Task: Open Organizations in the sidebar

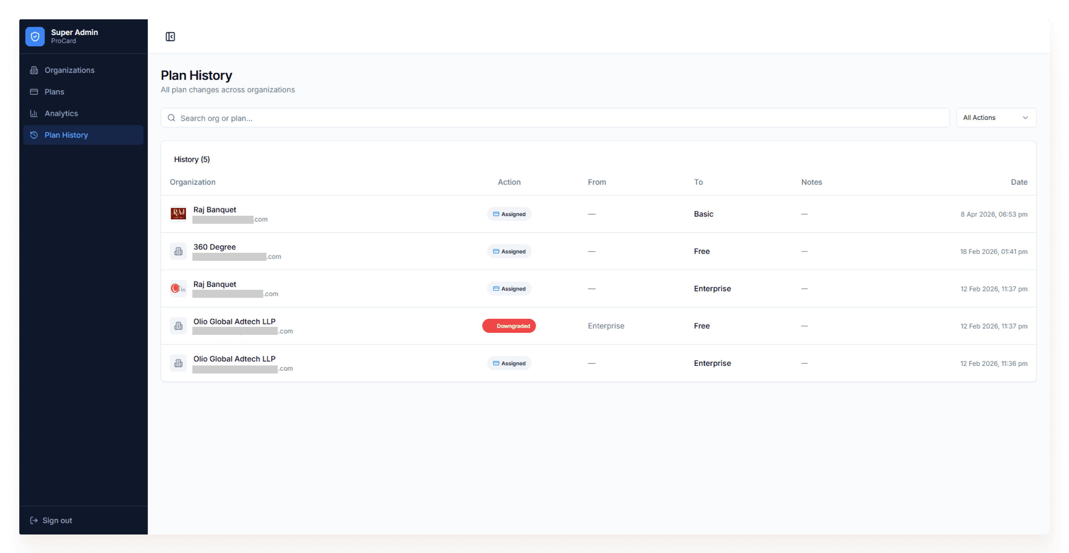Action: [x=83, y=70]
